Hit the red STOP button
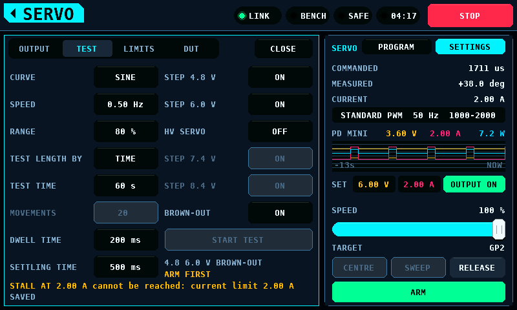This screenshot has height=310, width=517. (470, 15)
